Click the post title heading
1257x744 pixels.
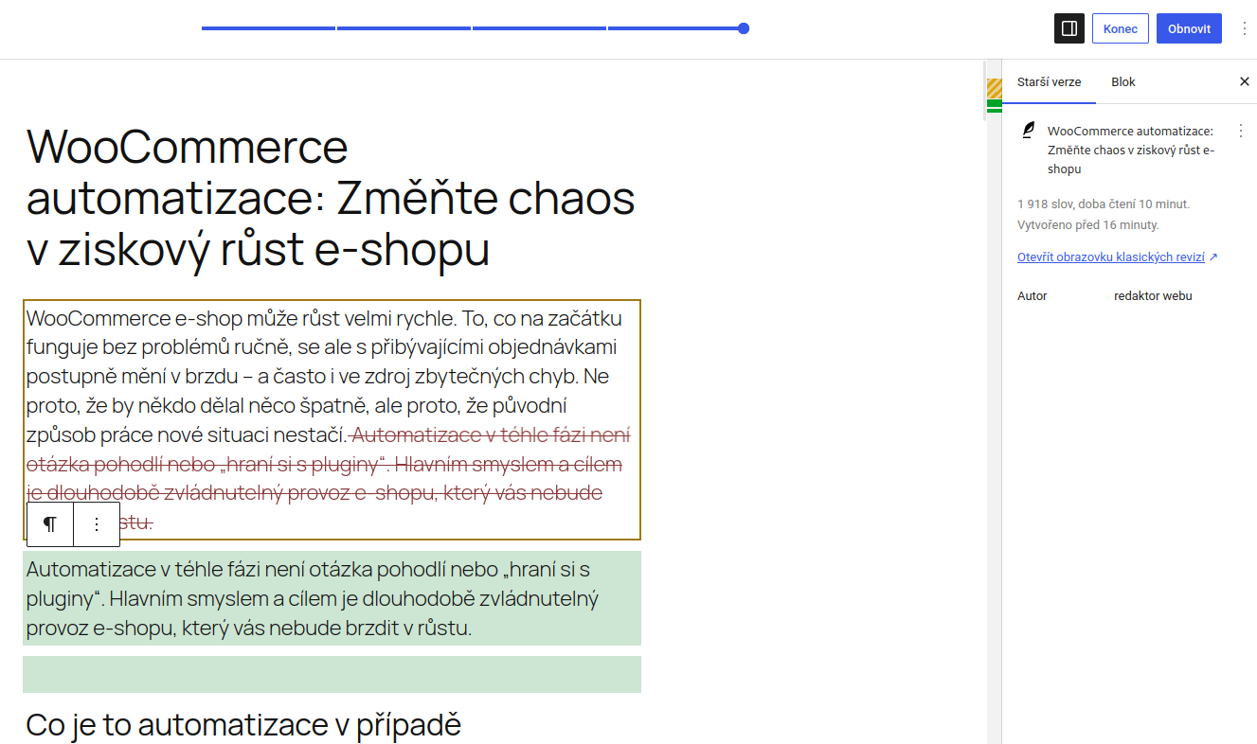pyautogui.click(x=332, y=198)
